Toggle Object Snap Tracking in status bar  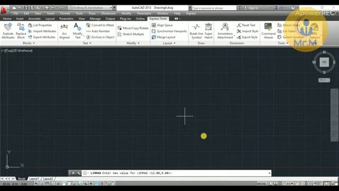75,184
